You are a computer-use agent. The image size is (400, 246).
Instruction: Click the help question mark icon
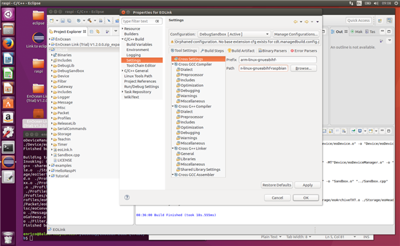(127, 197)
